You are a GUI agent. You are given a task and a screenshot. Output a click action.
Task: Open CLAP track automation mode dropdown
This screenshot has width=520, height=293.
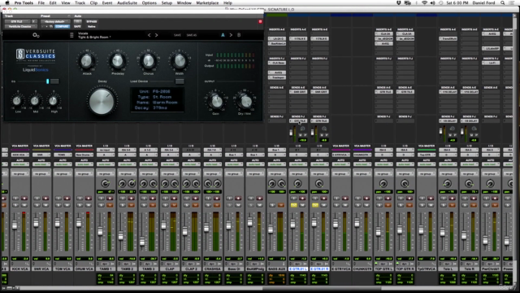click(x=170, y=164)
